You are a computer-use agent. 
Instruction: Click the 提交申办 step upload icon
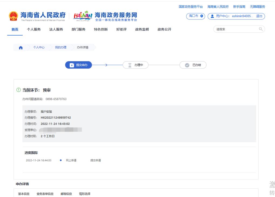click(x=72, y=65)
